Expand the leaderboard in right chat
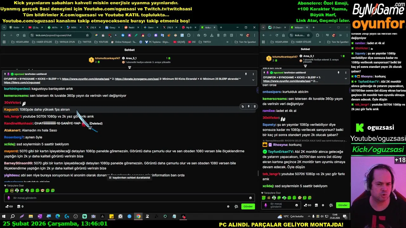 click(x=305, y=66)
